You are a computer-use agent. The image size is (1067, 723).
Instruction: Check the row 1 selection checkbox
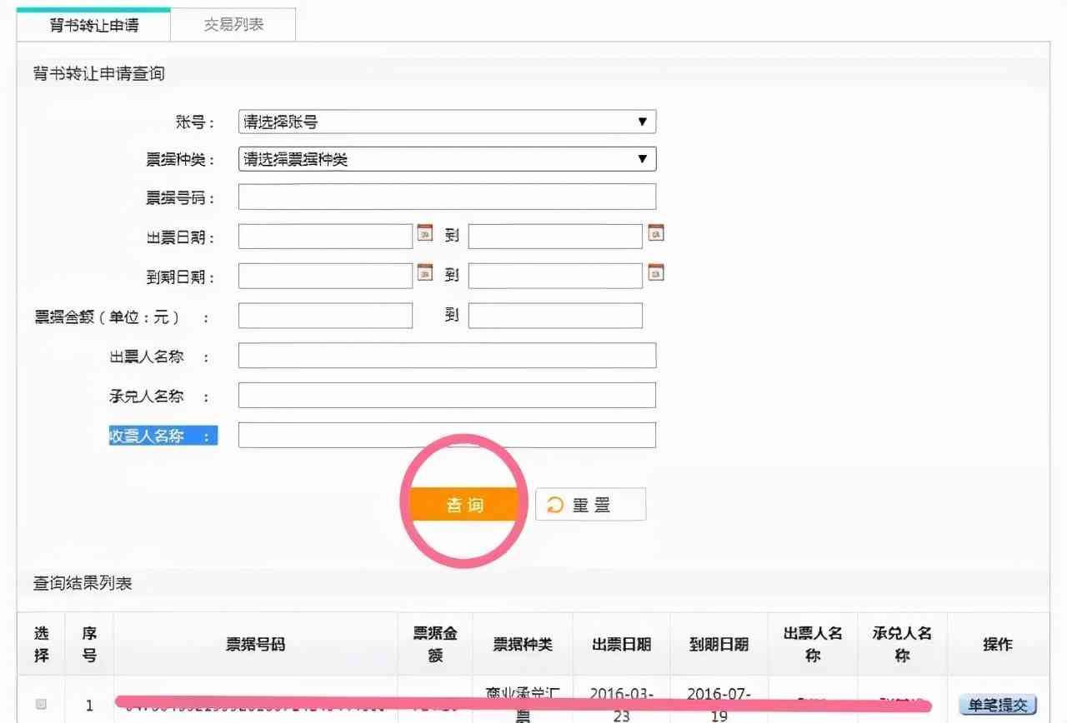click(39, 702)
